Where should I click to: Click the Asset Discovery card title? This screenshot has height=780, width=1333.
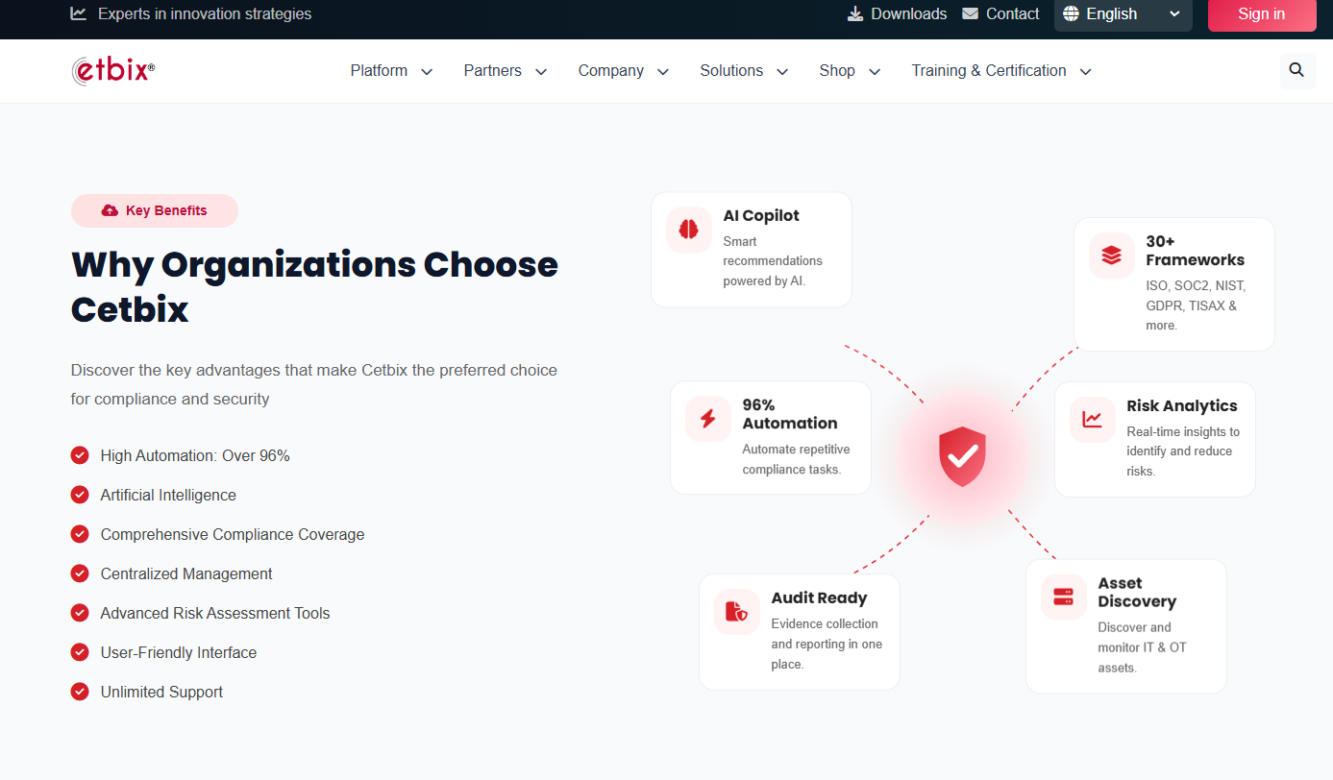point(1137,593)
